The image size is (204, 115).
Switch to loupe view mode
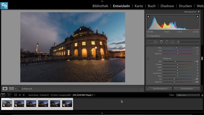(5, 89)
